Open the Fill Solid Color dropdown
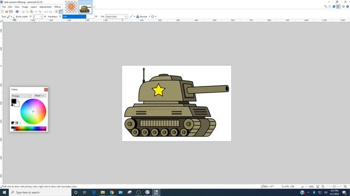The image size is (350, 196). (116, 17)
